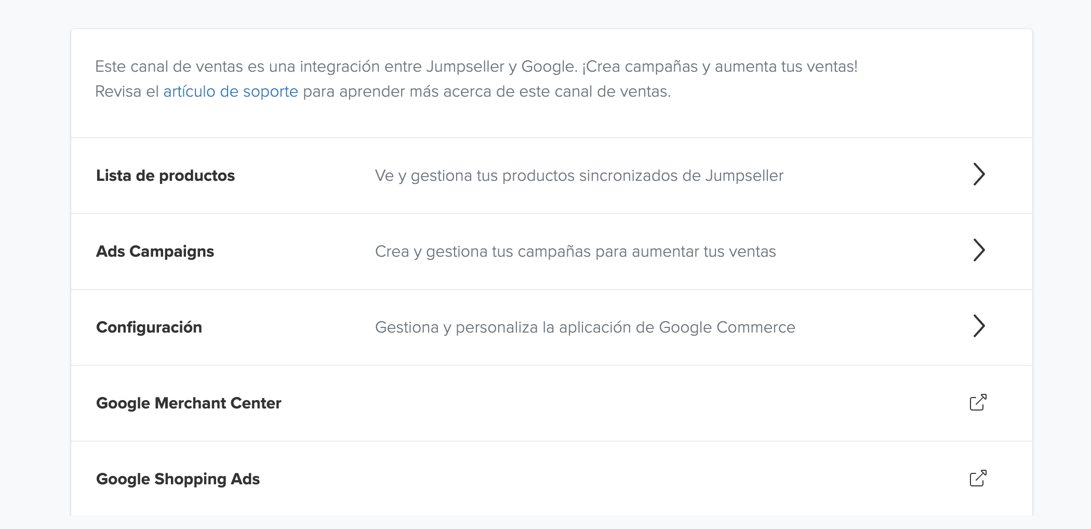Expand the Lista de productos chevron arrow

(x=979, y=175)
